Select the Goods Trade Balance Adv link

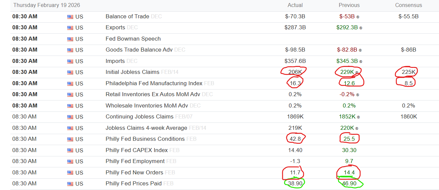(139, 50)
